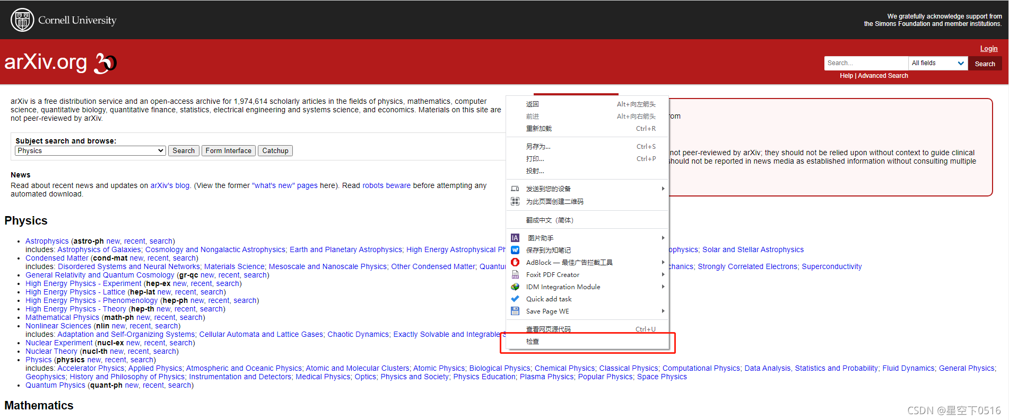Image resolution: width=1009 pixels, height=420 pixels.
Task: Open the arXiv's blog link
Action: pos(170,185)
